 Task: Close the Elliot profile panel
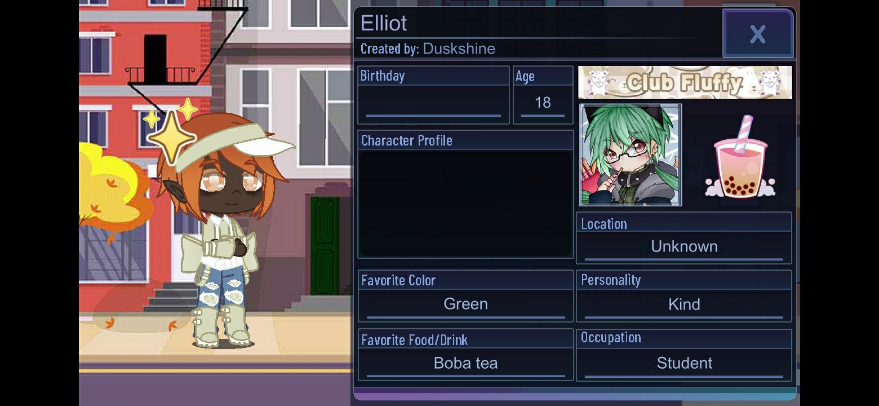click(x=758, y=34)
